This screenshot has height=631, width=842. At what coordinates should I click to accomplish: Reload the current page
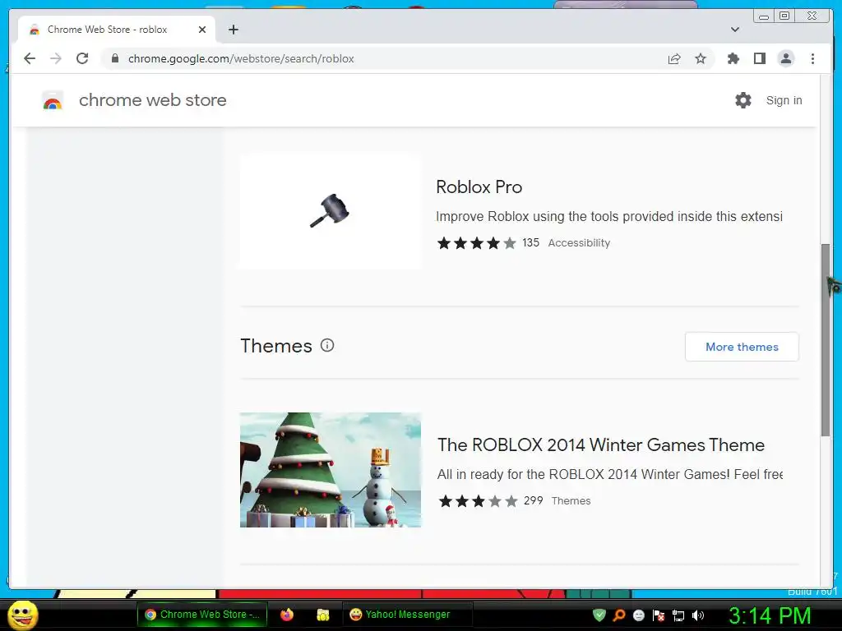[82, 58]
